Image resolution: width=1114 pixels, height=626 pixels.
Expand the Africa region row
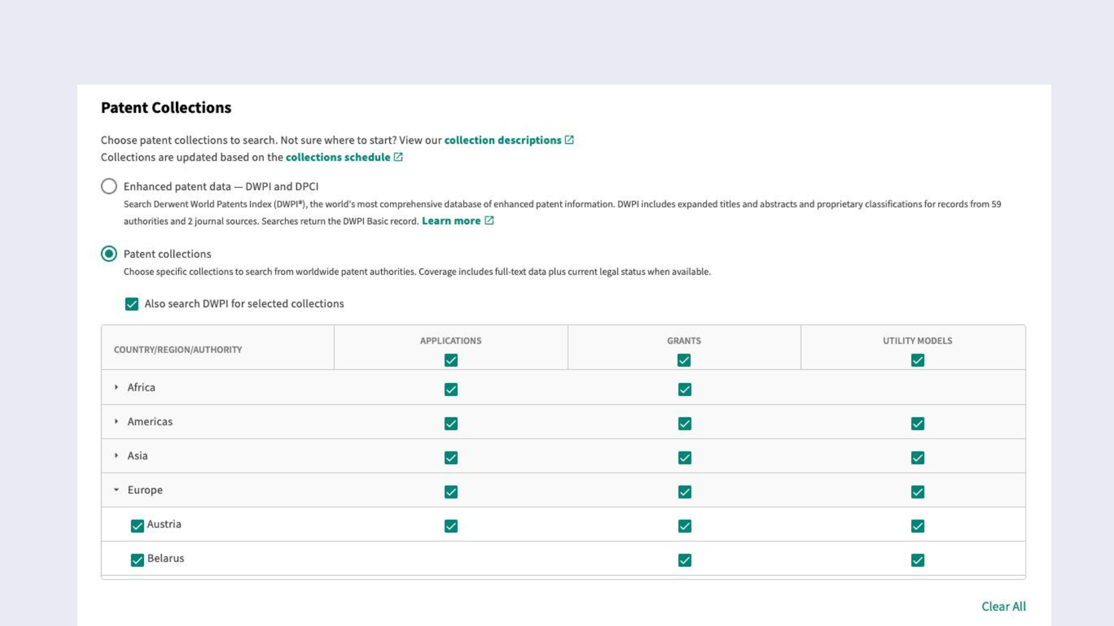click(117, 387)
